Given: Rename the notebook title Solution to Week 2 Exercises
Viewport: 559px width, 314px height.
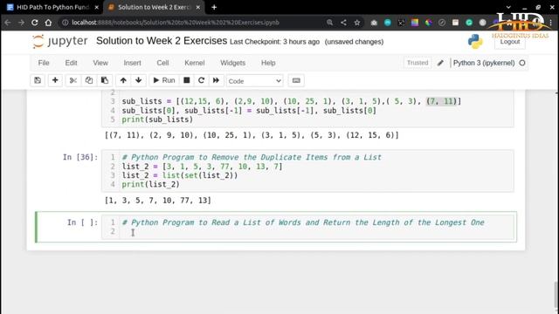Looking at the screenshot, I should 162,41.
